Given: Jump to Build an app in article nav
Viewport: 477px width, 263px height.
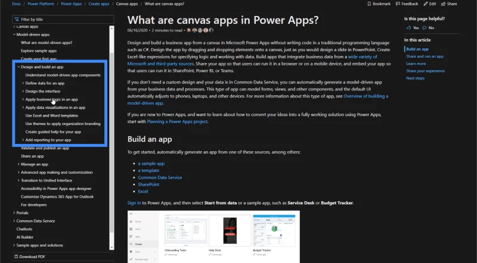Looking at the screenshot, I should 417,49.
